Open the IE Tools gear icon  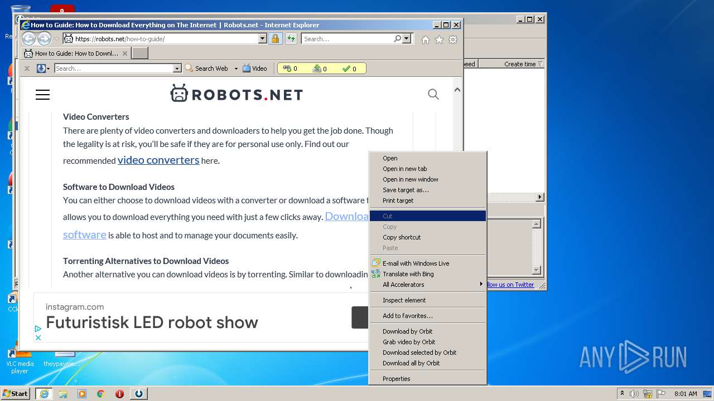pyautogui.click(x=453, y=40)
